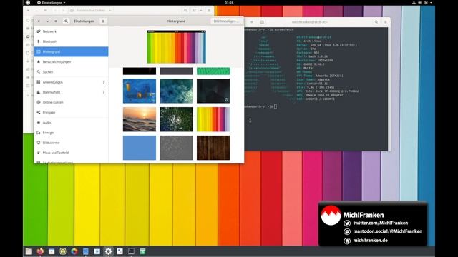Open Suchen settings panel
Viewport: 458px width, 257px height.
(71, 71)
